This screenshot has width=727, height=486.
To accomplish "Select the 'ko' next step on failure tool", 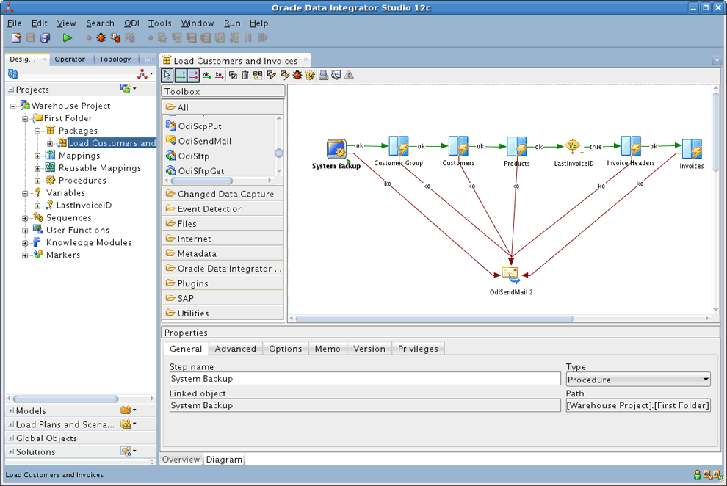I will (218, 75).
